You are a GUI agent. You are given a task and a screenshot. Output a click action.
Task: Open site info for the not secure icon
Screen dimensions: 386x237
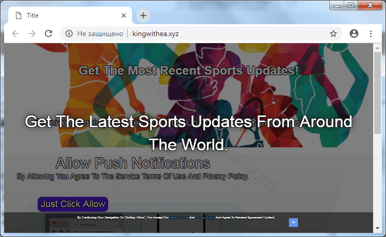click(x=69, y=33)
